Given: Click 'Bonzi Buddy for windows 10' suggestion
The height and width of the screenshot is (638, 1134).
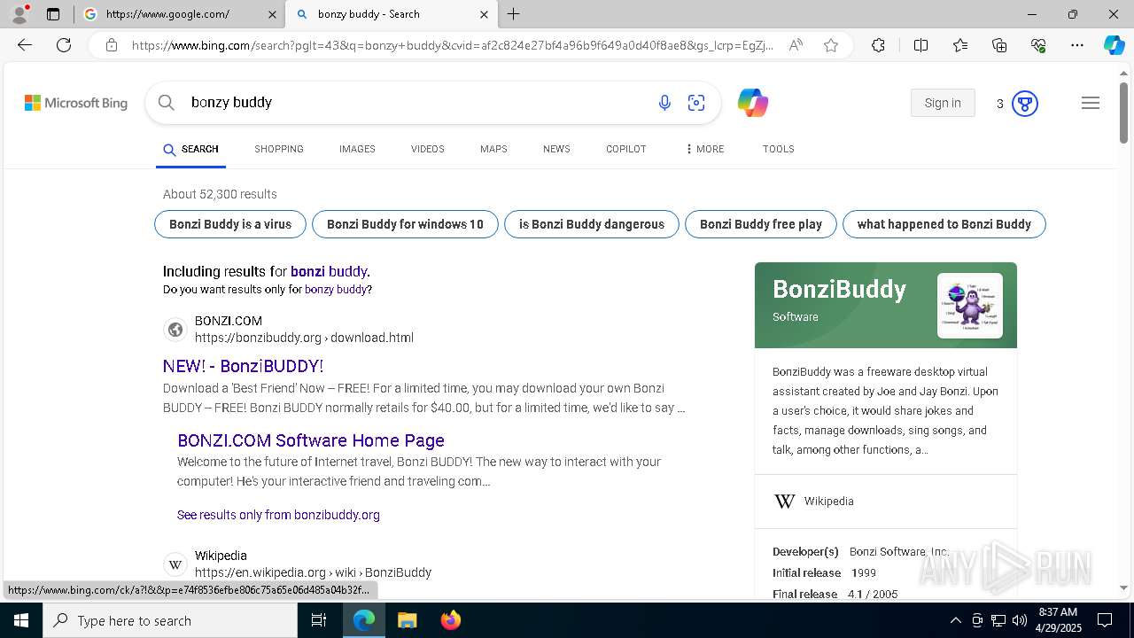Looking at the screenshot, I should [x=405, y=224].
